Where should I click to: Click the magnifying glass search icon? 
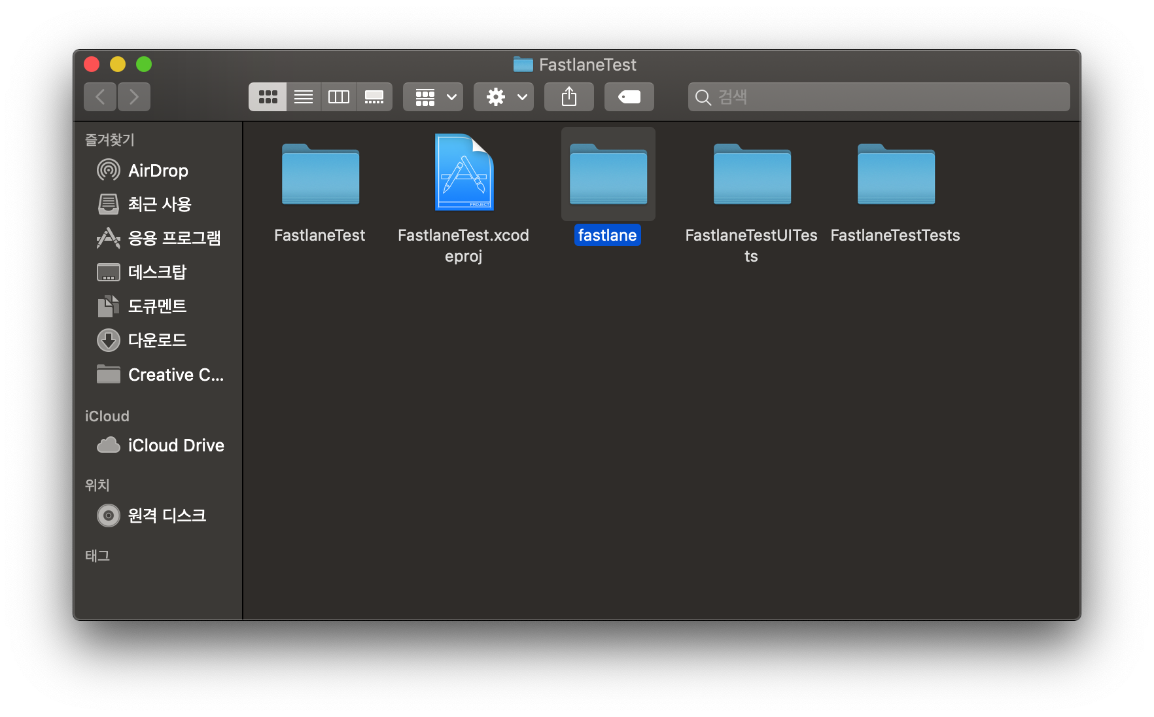point(703,97)
